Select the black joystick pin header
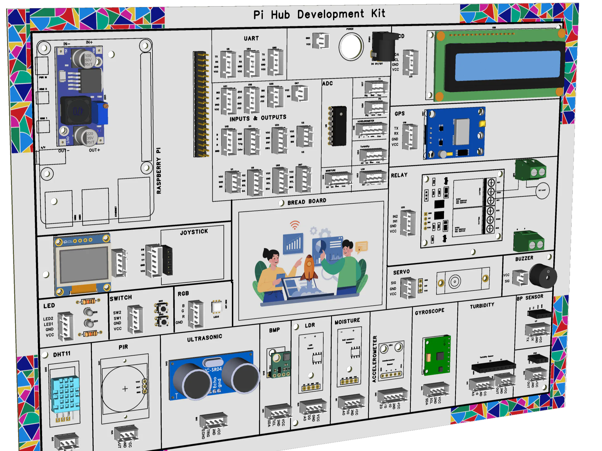The width and height of the screenshot is (602, 451). click(x=167, y=260)
